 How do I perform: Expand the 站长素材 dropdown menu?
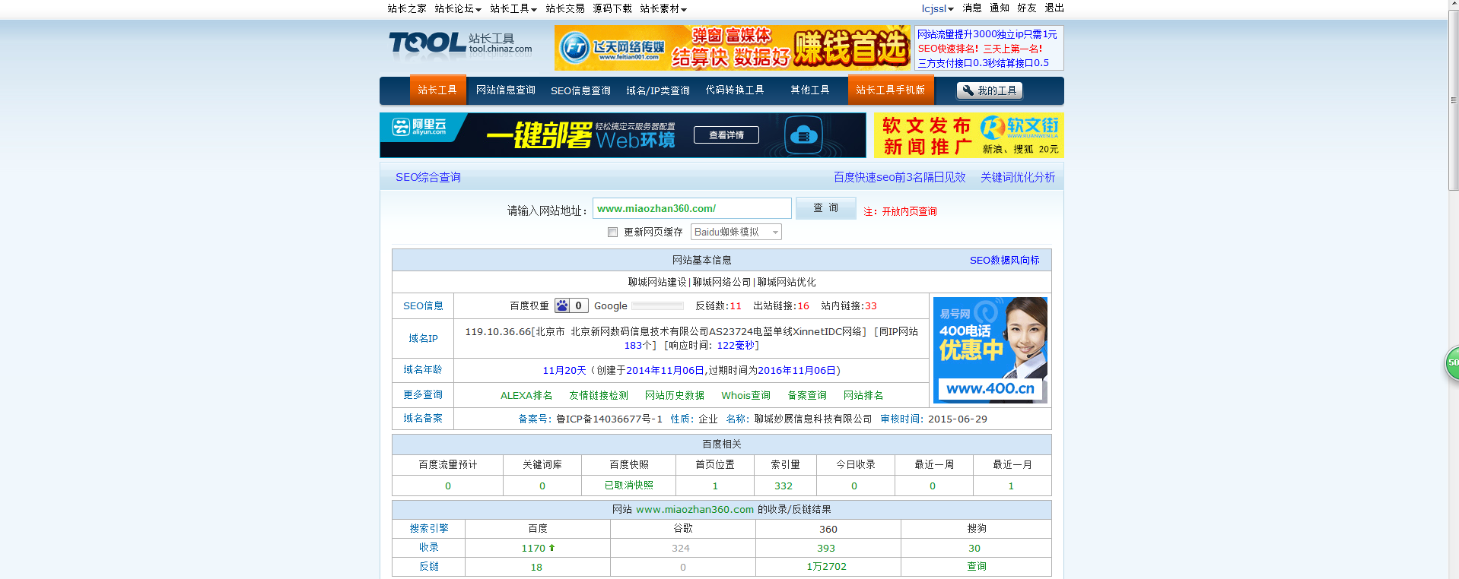point(663,9)
